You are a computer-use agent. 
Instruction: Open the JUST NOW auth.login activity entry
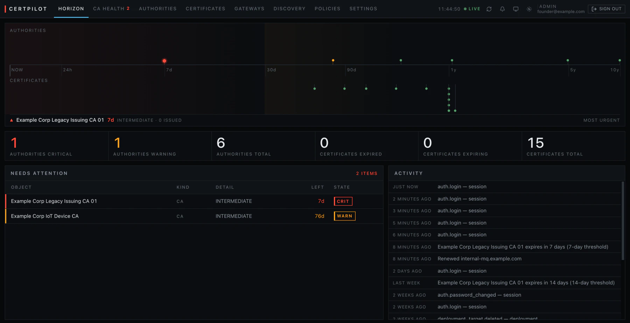(505, 187)
